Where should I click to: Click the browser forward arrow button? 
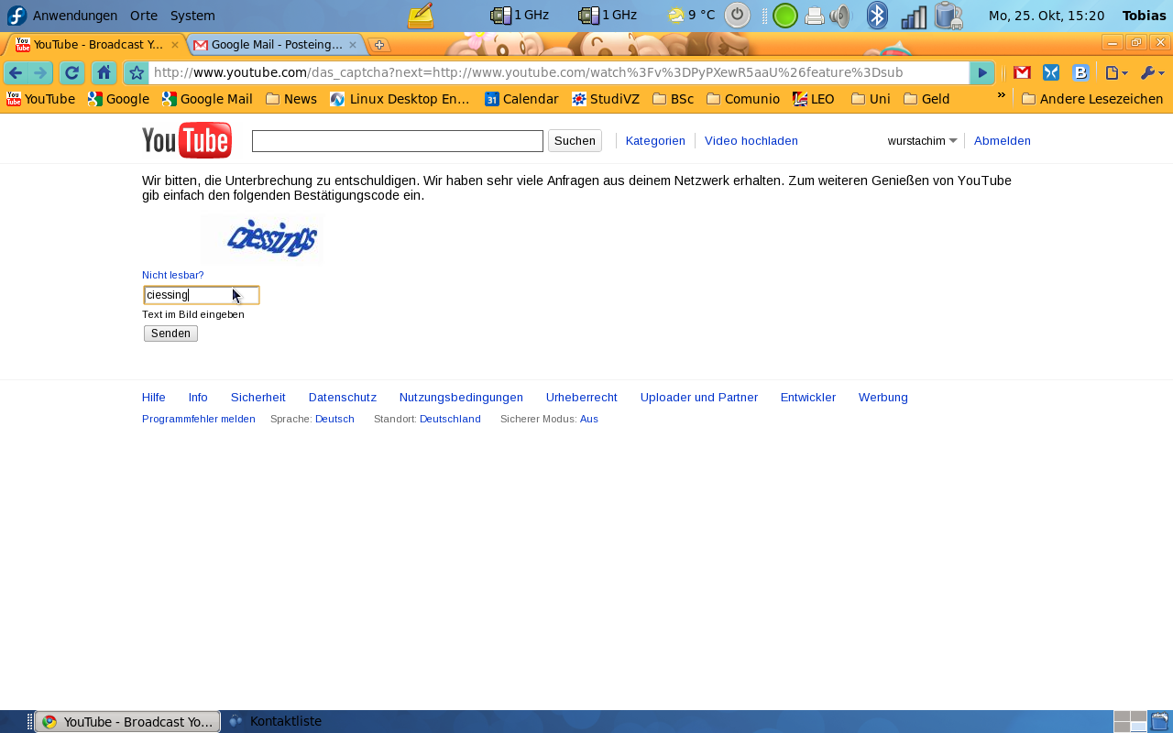coord(39,73)
